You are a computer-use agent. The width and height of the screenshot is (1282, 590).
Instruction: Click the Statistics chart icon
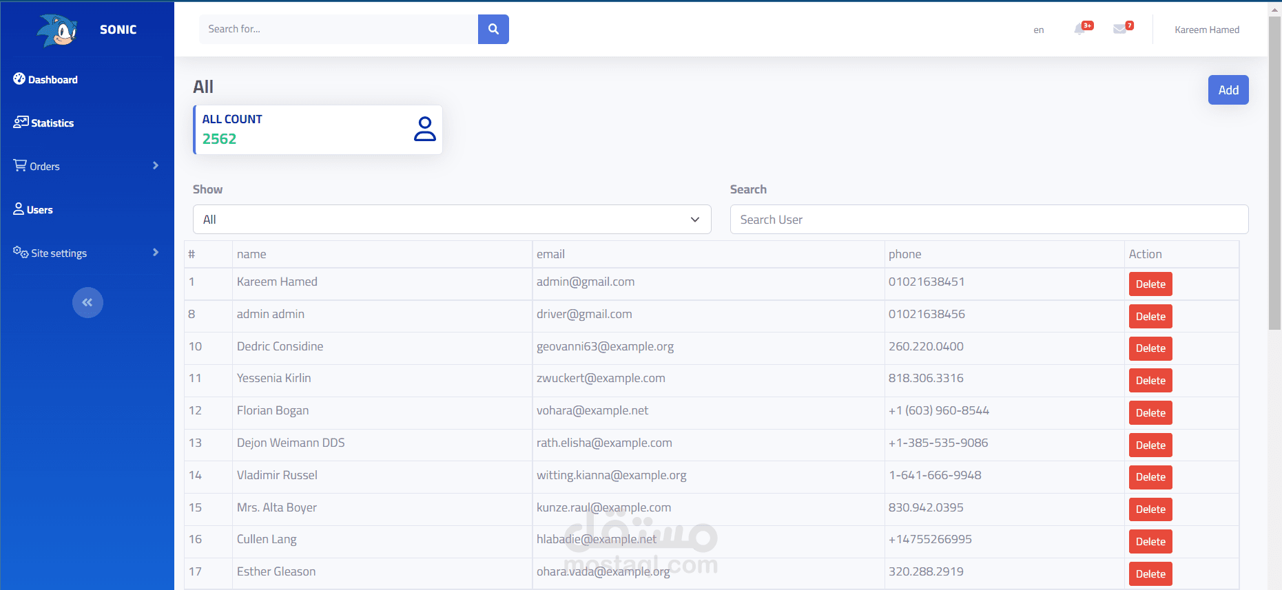pos(21,122)
